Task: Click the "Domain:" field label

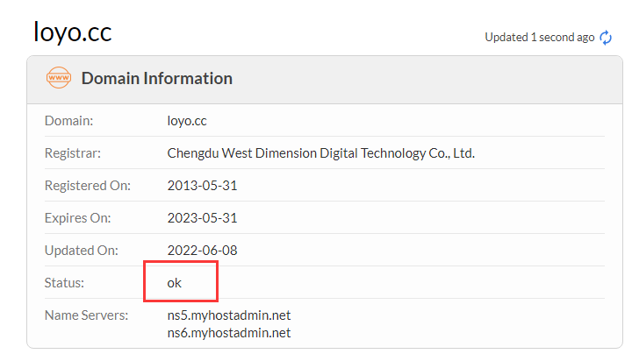Action: tap(69, 121)
